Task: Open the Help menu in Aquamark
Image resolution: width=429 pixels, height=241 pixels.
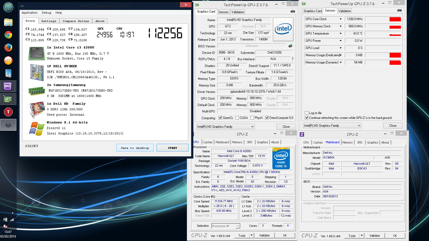Action: point(59,13)
